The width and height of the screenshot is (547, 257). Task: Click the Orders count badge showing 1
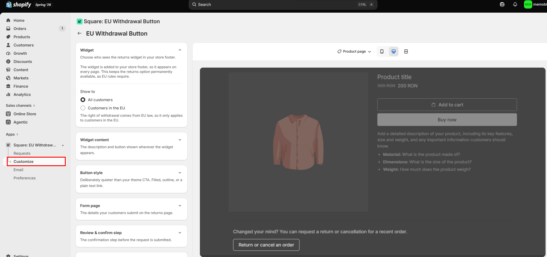(x=62, y=29)
